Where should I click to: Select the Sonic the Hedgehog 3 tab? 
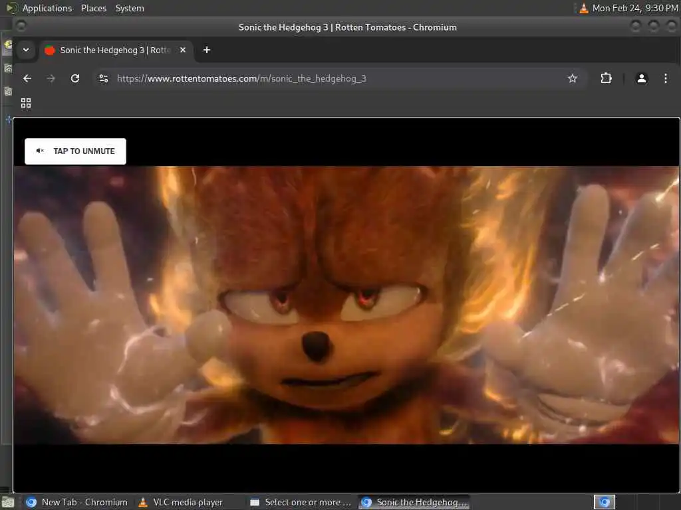tap(116, 50)
